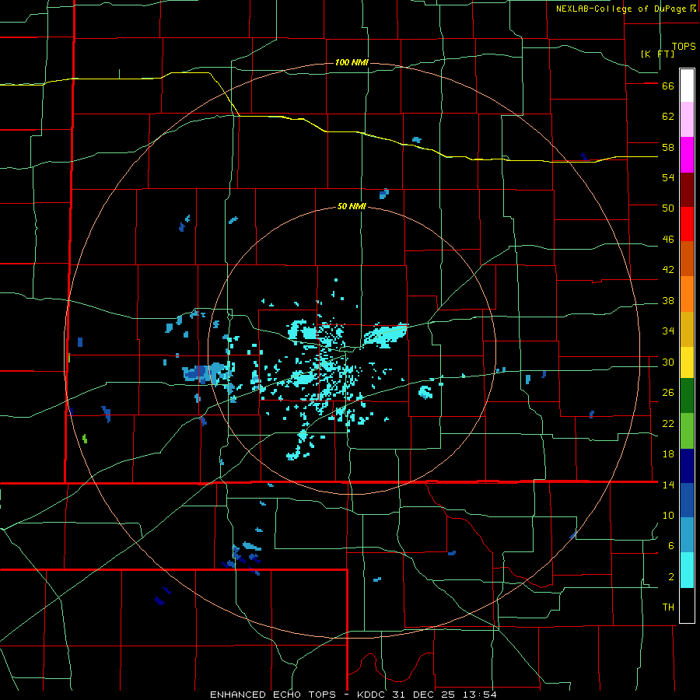Click the TH threshold legend label

[x=668, y=607]
